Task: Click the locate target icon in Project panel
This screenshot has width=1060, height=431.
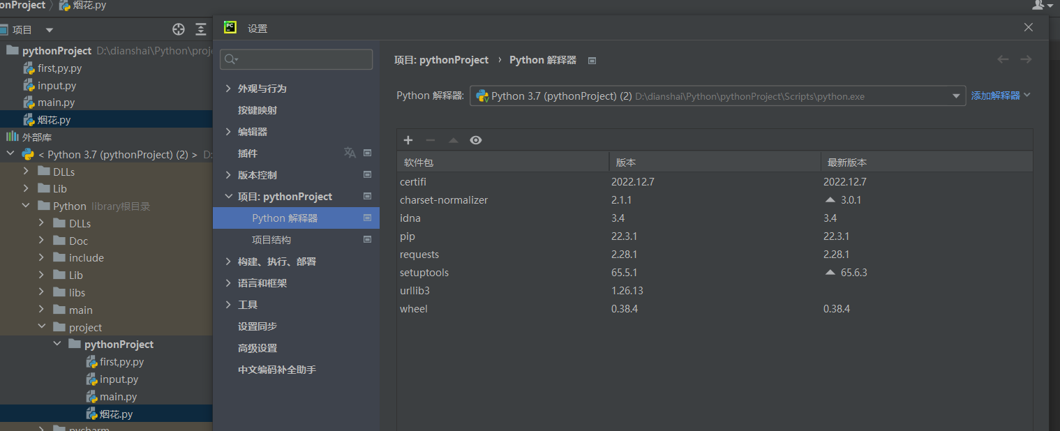Action: [179, 29]
